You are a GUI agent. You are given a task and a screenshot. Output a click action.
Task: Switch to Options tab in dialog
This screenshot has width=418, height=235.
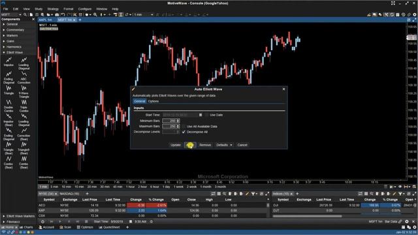coord(153,101)
